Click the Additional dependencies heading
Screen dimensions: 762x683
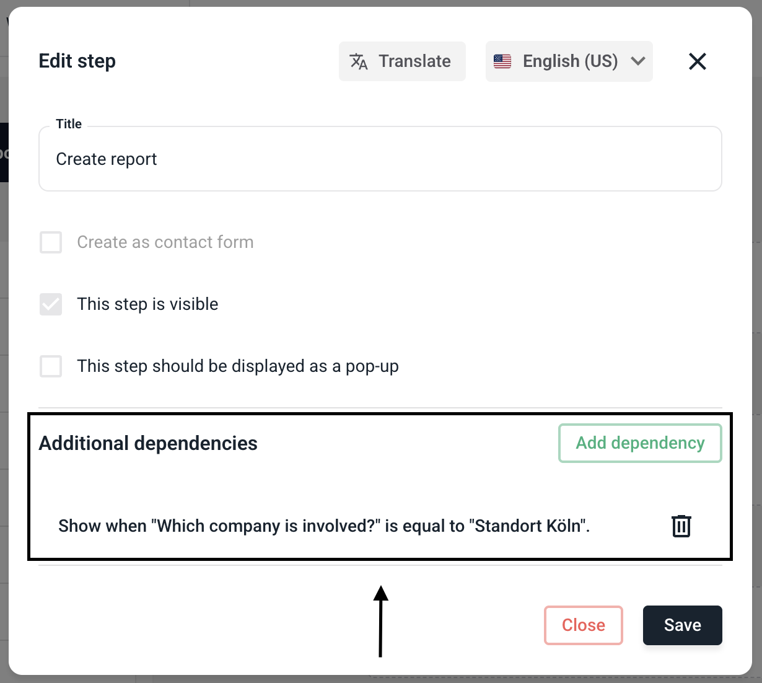coord(148,443)
